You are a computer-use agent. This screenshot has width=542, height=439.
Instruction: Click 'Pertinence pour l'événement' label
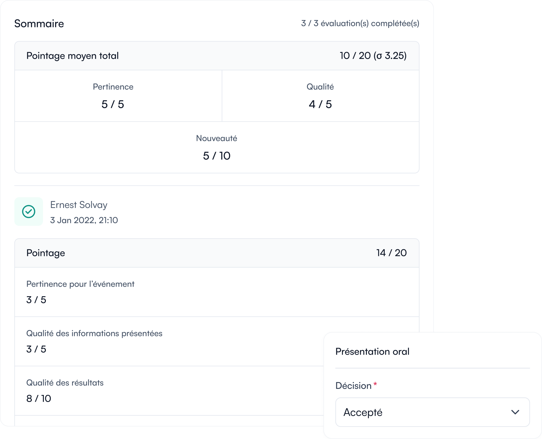[x=80, y=284]
